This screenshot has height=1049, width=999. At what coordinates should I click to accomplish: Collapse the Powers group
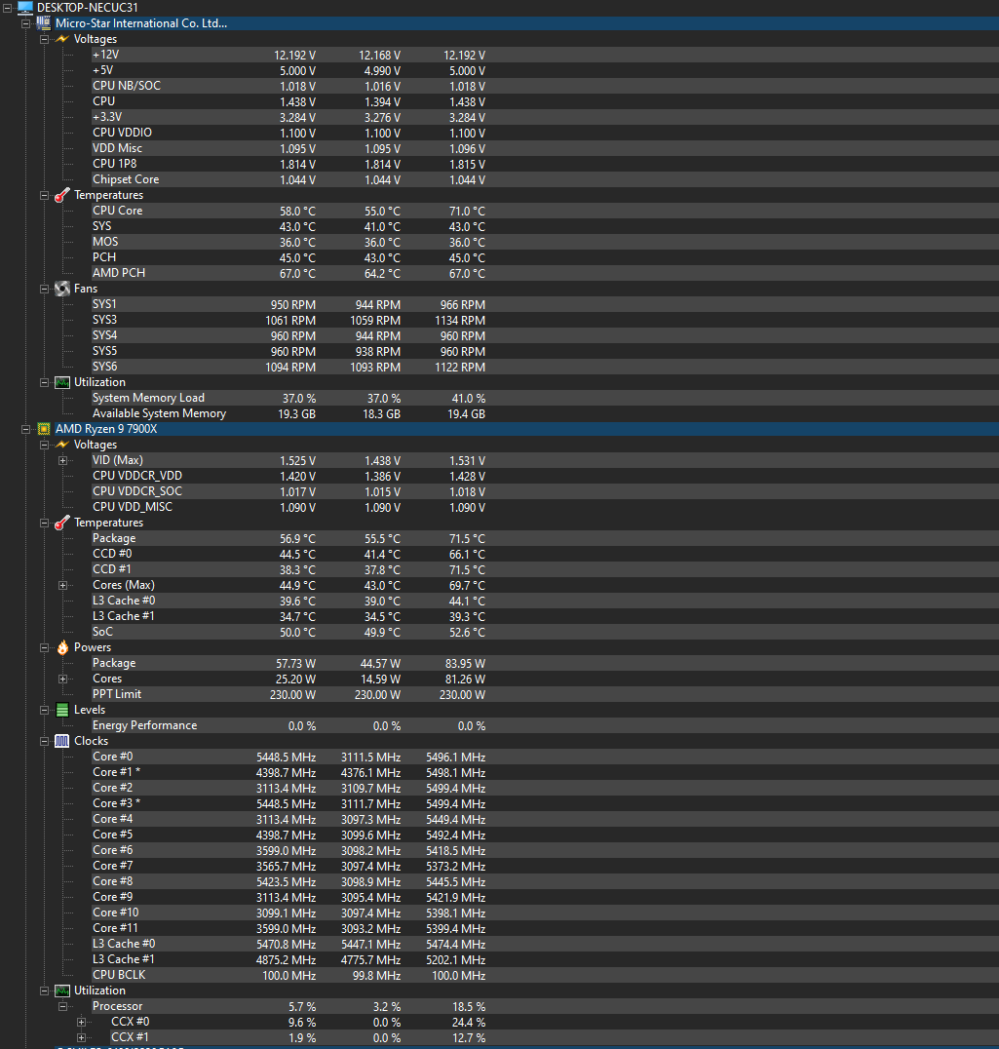coord(44,647)
